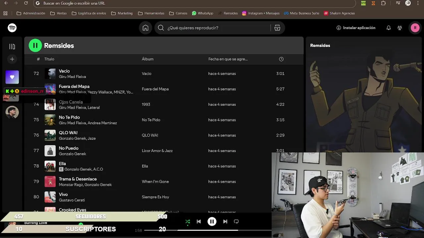The width and height of the screenshot is (424, 238).
Task: Click the search magnifier icon
Action: (161, 28)
